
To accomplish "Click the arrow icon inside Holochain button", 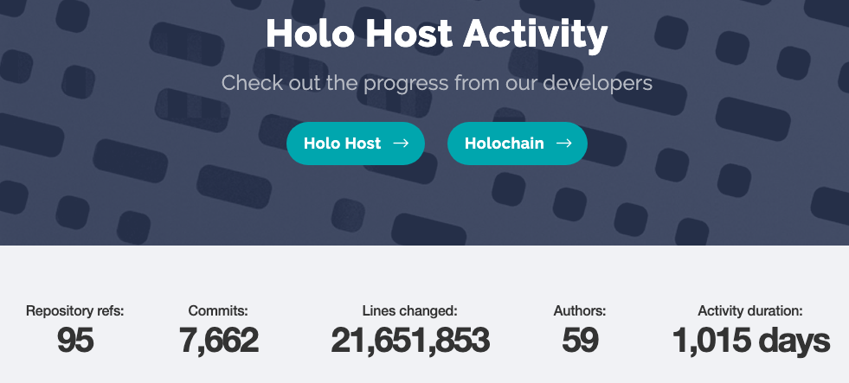I will (563, 144).
